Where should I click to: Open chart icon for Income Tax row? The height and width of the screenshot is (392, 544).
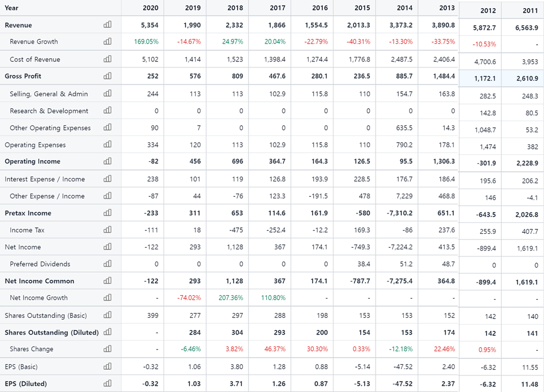pos(108,229)
